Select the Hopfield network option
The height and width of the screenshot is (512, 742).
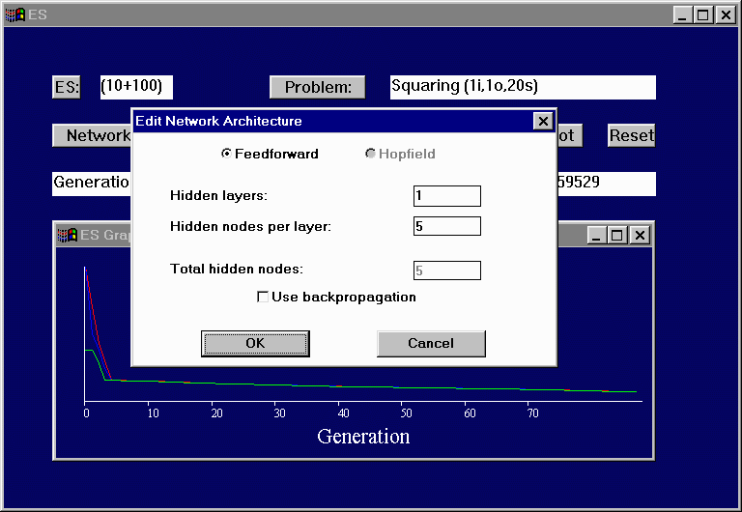(x=370, y=154)
